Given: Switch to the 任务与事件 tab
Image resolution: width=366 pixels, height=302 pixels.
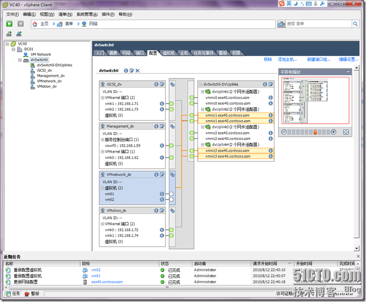Looking at the screenshot, I should coord(204,53).
